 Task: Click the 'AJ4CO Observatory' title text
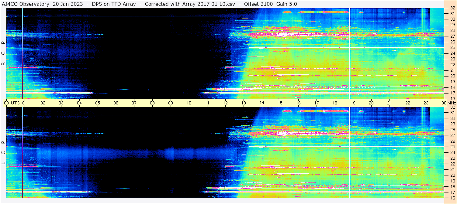pos(26,4)
